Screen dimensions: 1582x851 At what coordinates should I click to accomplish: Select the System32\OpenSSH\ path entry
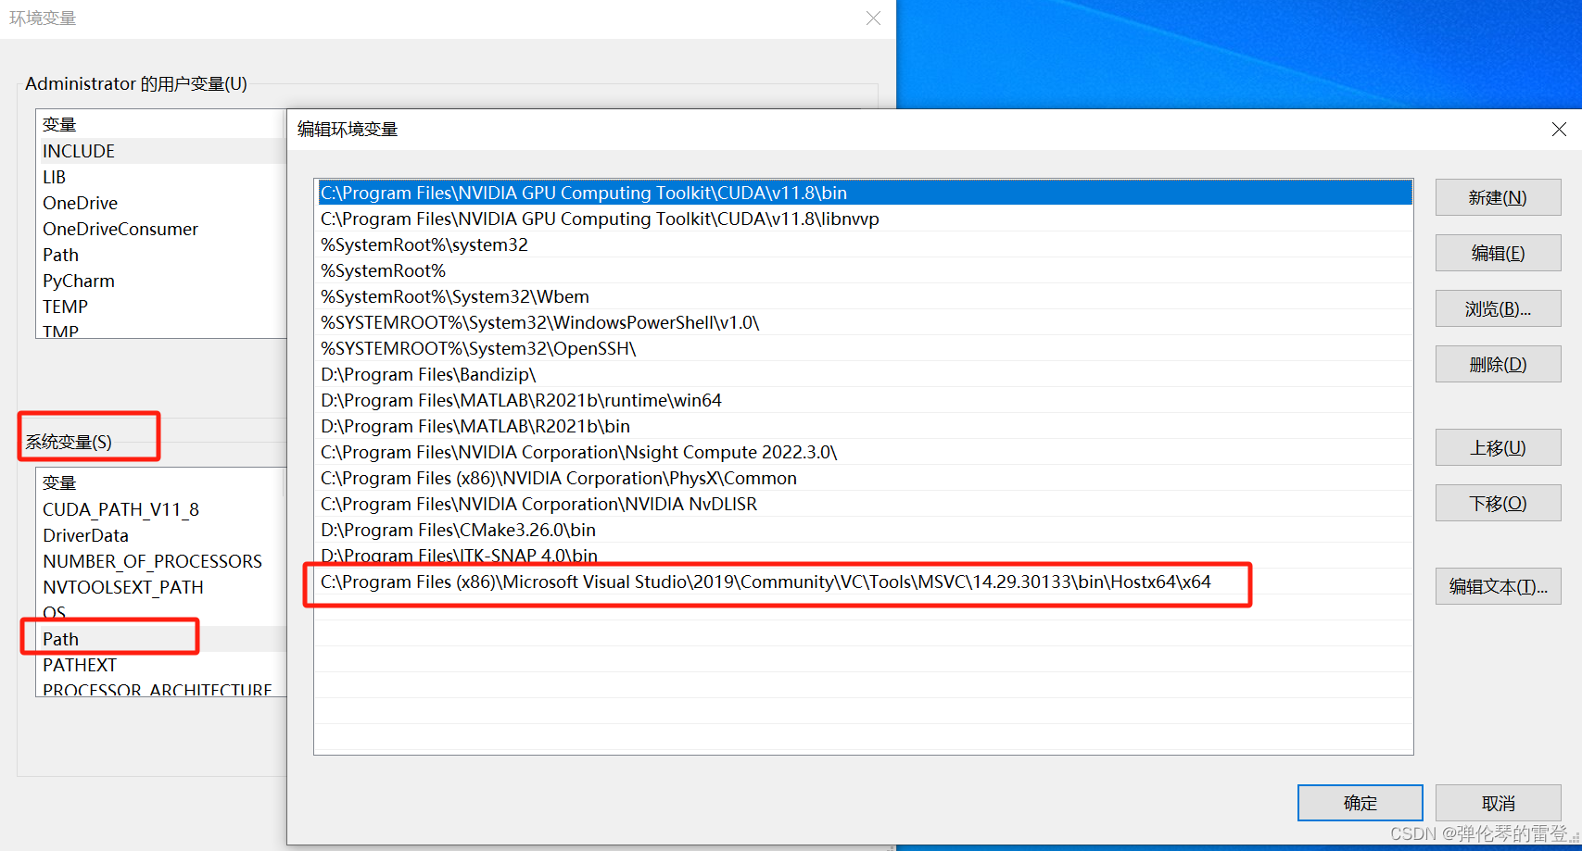pos(865,348)
